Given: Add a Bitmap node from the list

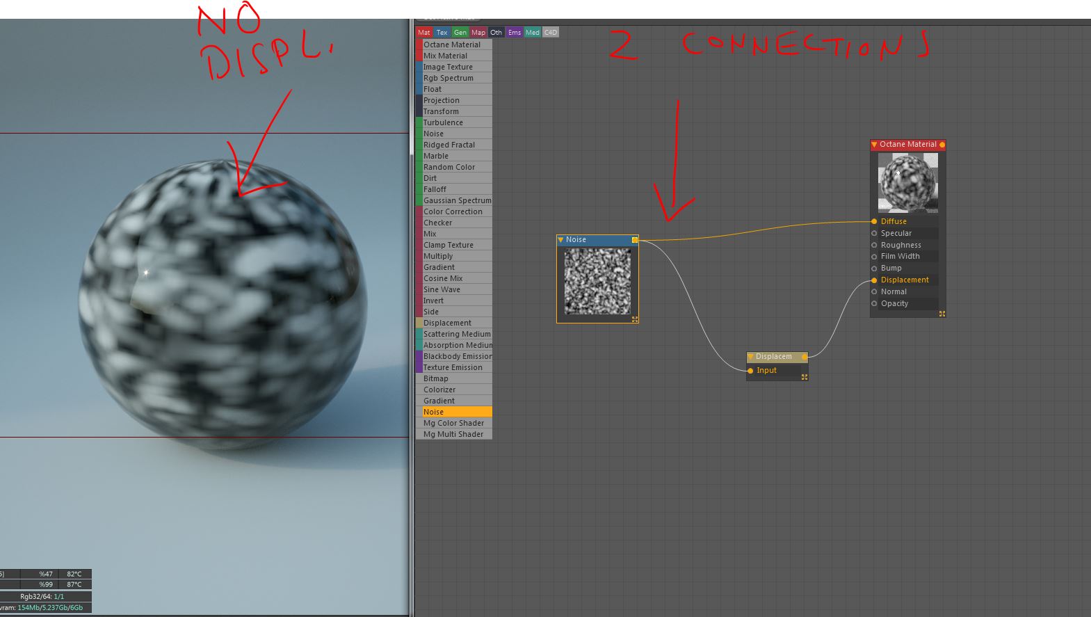Looking at the screenshot, I should click(x=454, y=378).
